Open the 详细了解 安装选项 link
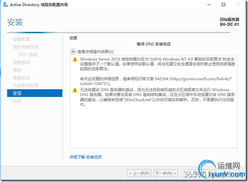The height and width of the screenshot is (182, 248). pos(86,157)
